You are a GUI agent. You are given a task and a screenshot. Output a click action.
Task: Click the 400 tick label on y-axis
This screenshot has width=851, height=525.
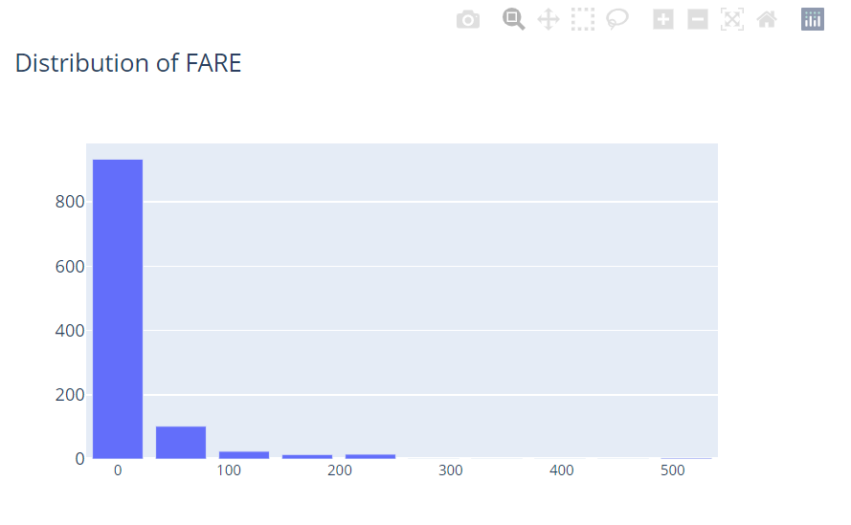tap(71, 331)
